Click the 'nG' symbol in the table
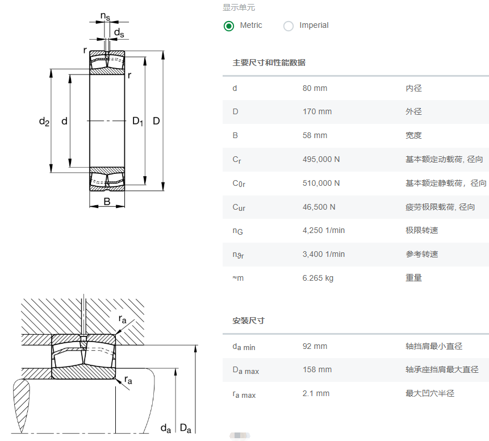Viewport: 489px width, 441px height. [x=237, y=231]
